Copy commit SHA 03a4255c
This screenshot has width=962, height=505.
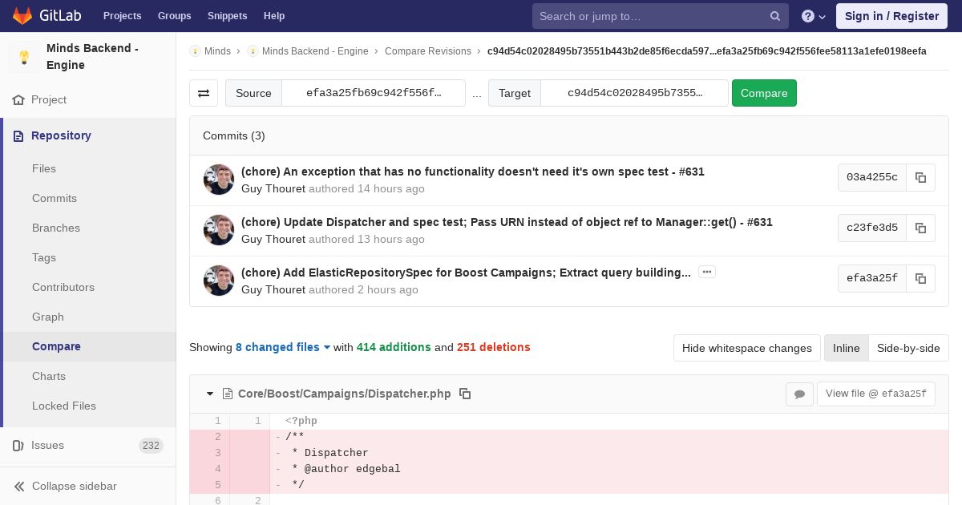[x=920, y=177]
